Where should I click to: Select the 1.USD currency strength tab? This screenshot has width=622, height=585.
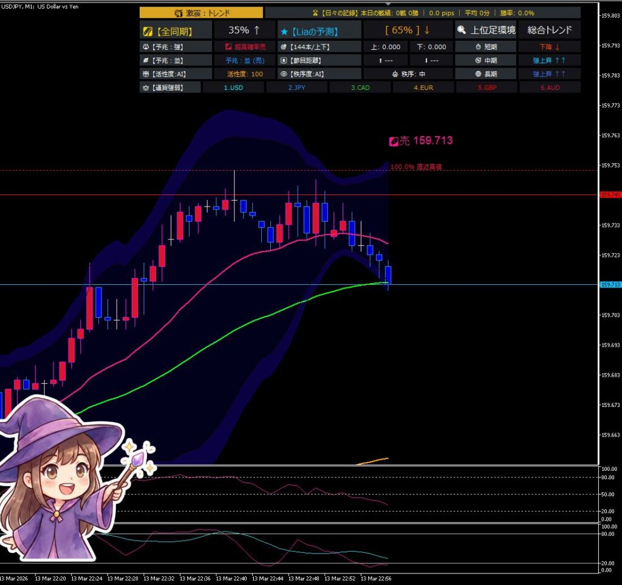[x=233, y=87]
